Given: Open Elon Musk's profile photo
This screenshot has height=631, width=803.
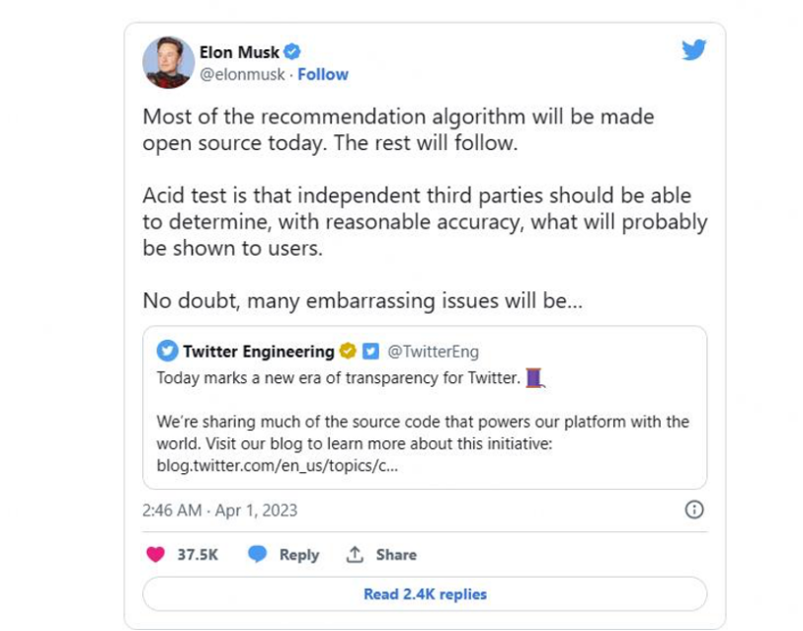Looking at the screenshot, I should pos(168,61).
